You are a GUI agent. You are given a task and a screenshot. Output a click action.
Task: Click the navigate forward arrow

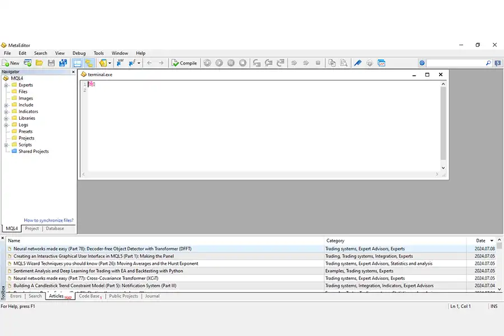pos(161,63)
